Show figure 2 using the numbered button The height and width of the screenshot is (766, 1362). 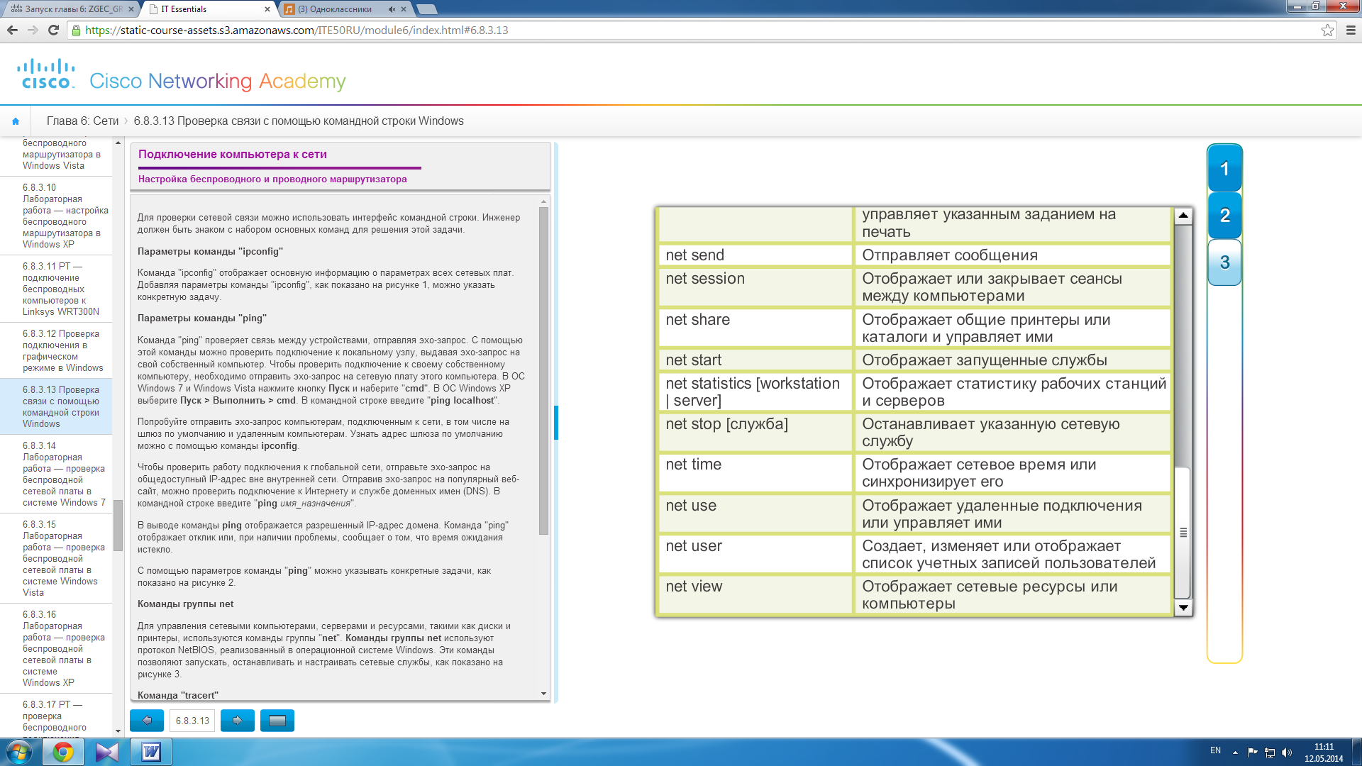pos(1224,216)
